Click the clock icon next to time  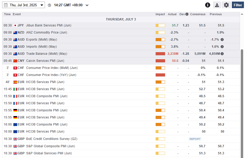coord(49,5)
